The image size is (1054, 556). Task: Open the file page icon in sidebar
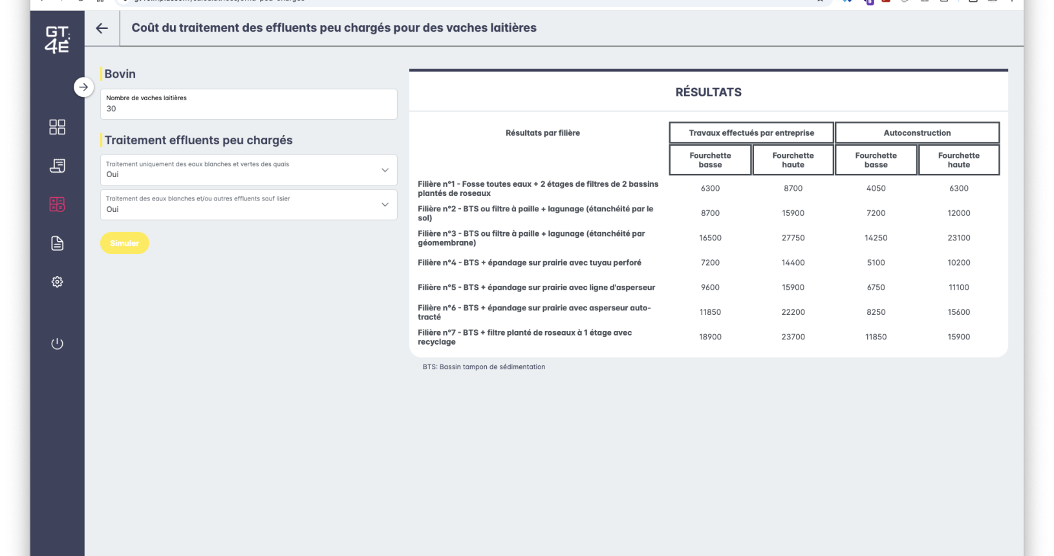pyautogui.click(x=57, y=243)
